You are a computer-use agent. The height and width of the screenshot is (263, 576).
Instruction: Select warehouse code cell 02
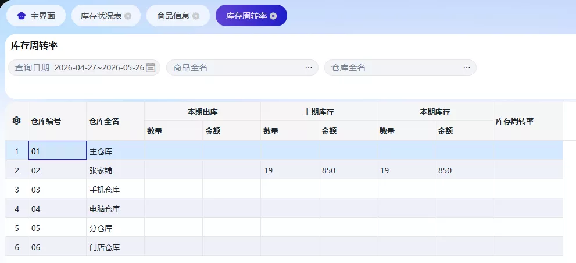(58, 170)
